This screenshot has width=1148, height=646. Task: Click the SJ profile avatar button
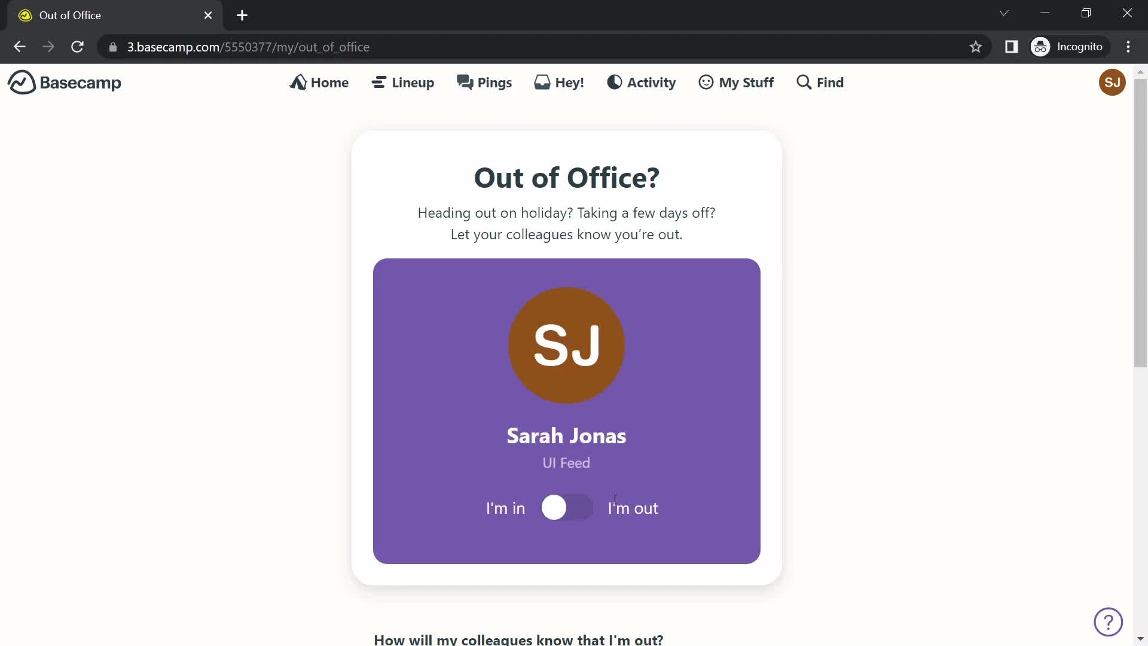pos(1112,82)
